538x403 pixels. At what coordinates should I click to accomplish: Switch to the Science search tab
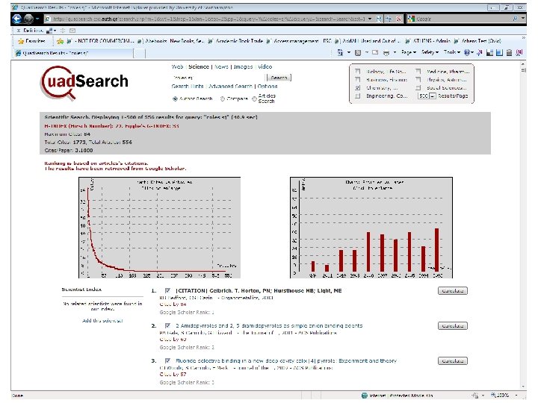[x=199, y=67]
